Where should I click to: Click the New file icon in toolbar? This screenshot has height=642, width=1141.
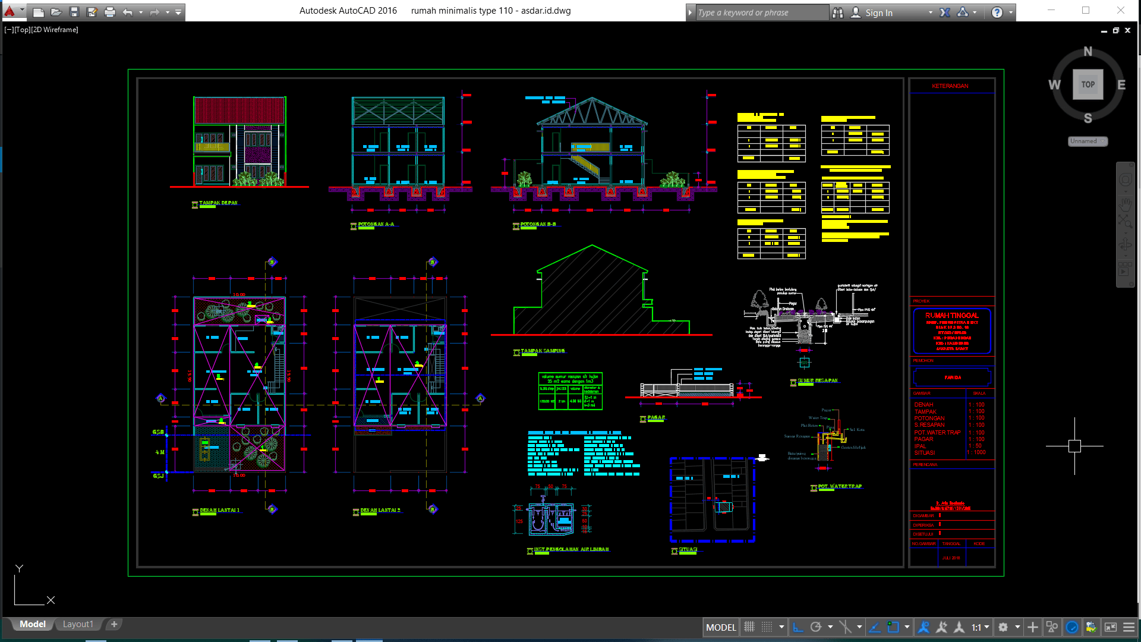(x=37, y=12)
